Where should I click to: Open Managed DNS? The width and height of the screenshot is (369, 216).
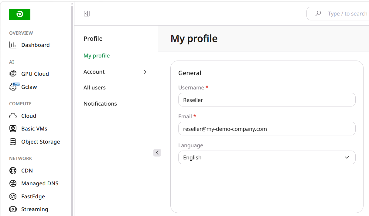(x=40, y=183)
